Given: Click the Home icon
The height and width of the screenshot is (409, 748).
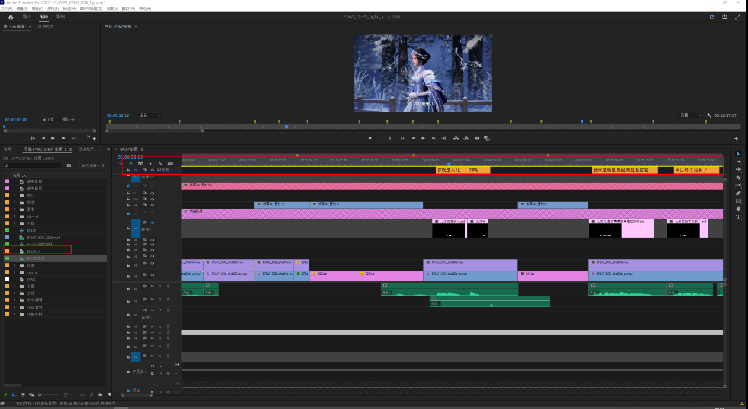Looking at the screenshot, I should tap(11, 17).
